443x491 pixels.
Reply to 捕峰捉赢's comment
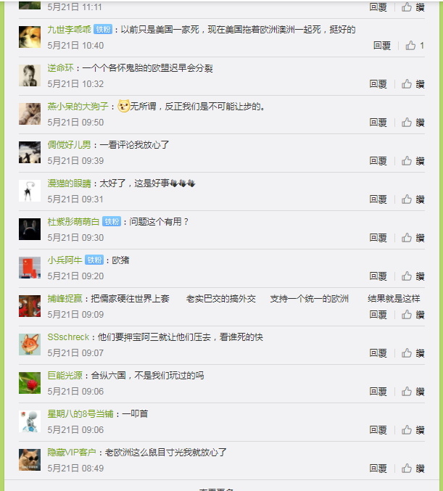[378, 314]
